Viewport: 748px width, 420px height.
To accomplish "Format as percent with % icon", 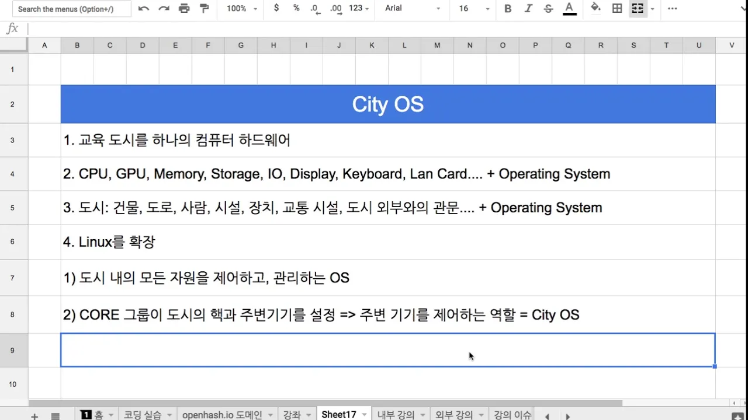I will click(296, 8).
